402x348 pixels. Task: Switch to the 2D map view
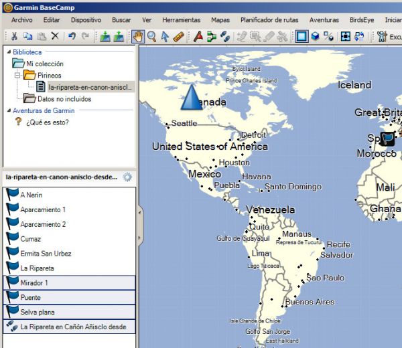301,37
